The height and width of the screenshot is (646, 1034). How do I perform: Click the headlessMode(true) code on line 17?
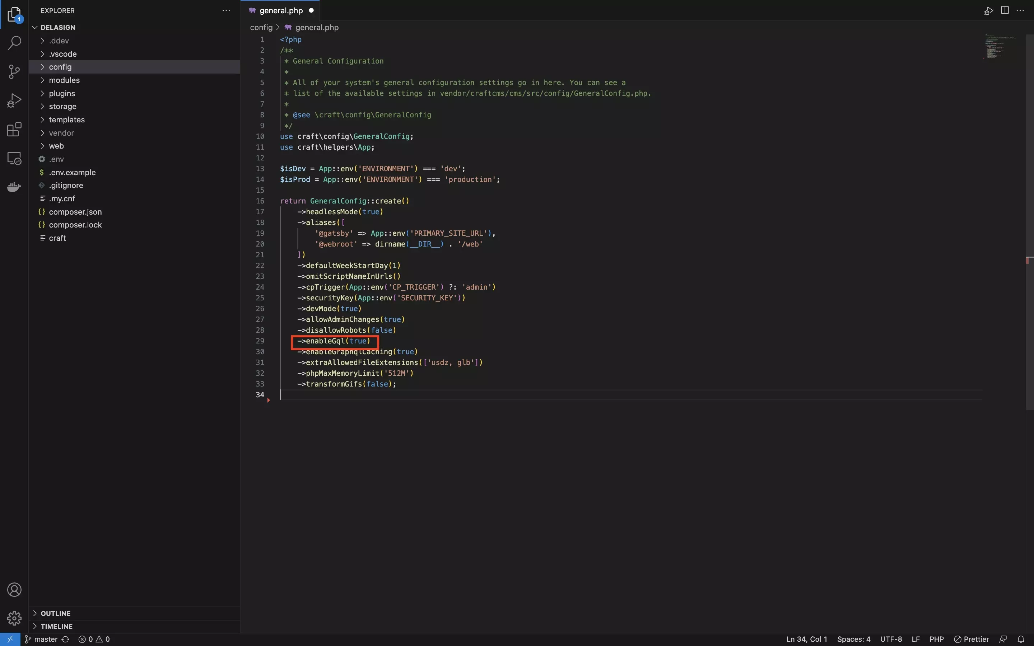pyautogui.click(x=340, y=211)
